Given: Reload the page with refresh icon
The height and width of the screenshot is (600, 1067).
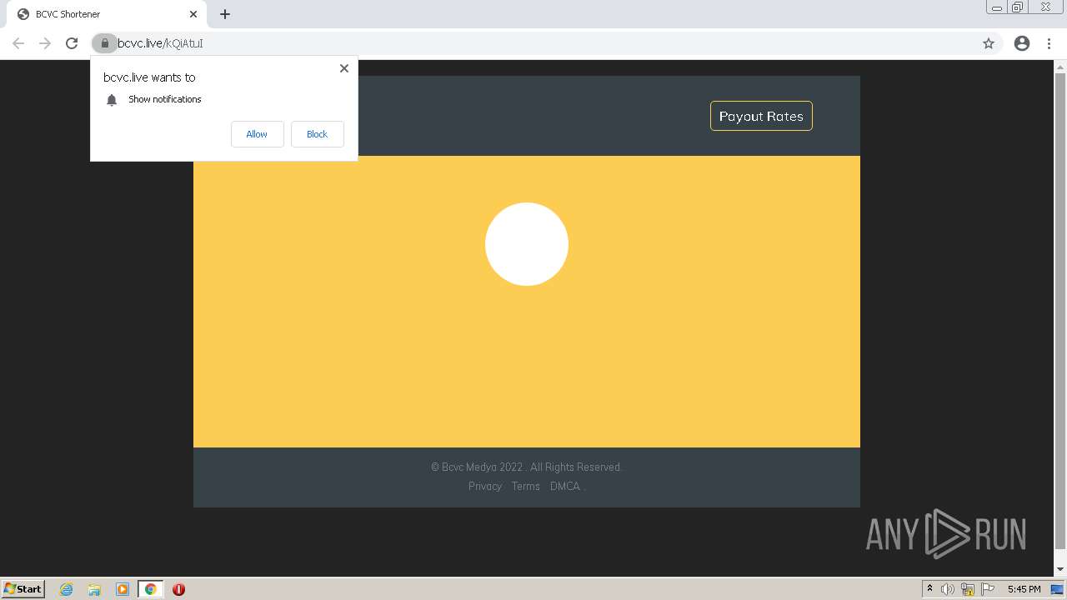Looking at the screenshot, I should [x=72, y=43].
